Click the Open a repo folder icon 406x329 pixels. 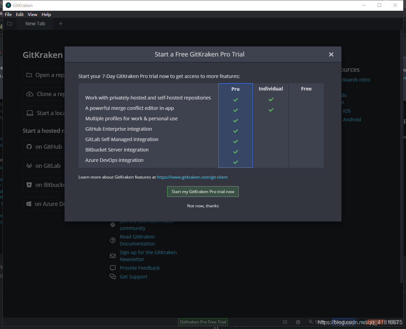coord(29,75)
